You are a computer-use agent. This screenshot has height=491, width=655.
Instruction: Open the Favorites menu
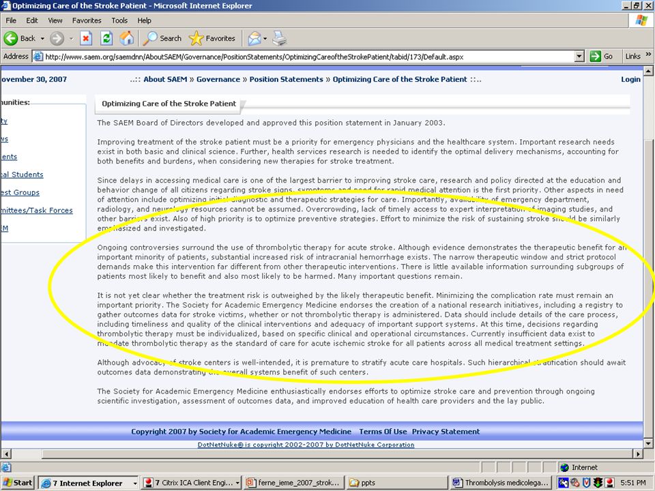87,20
